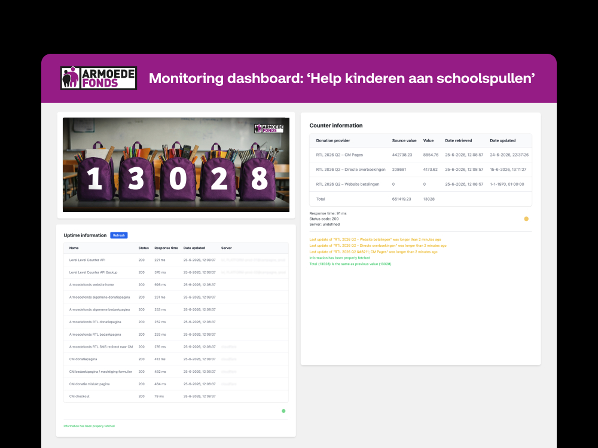The width and height of the screenshot is (598, 448).
Task: Click the Armoedefonds logo in the header
Action: [99, 78]
